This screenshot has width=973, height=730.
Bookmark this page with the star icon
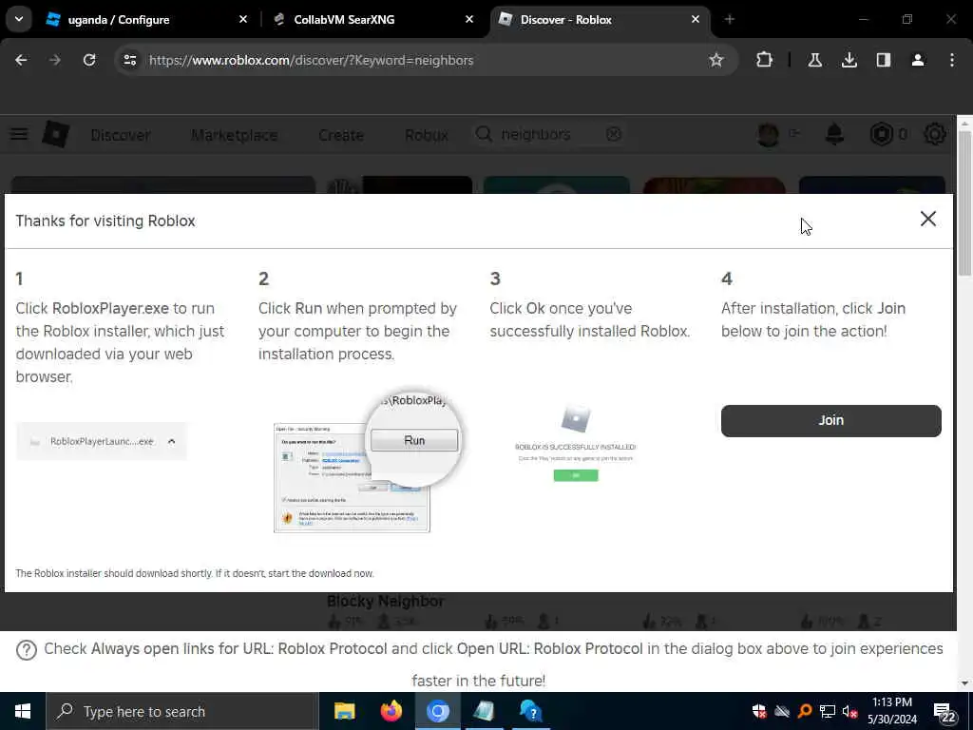(x=716, y=60)
